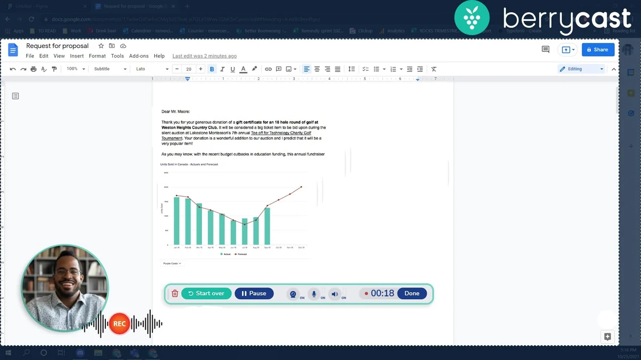The height and width of the screenshot is (360, 641).
Task: Open the zoom level dropdown
Action: [x=76, y=69]
